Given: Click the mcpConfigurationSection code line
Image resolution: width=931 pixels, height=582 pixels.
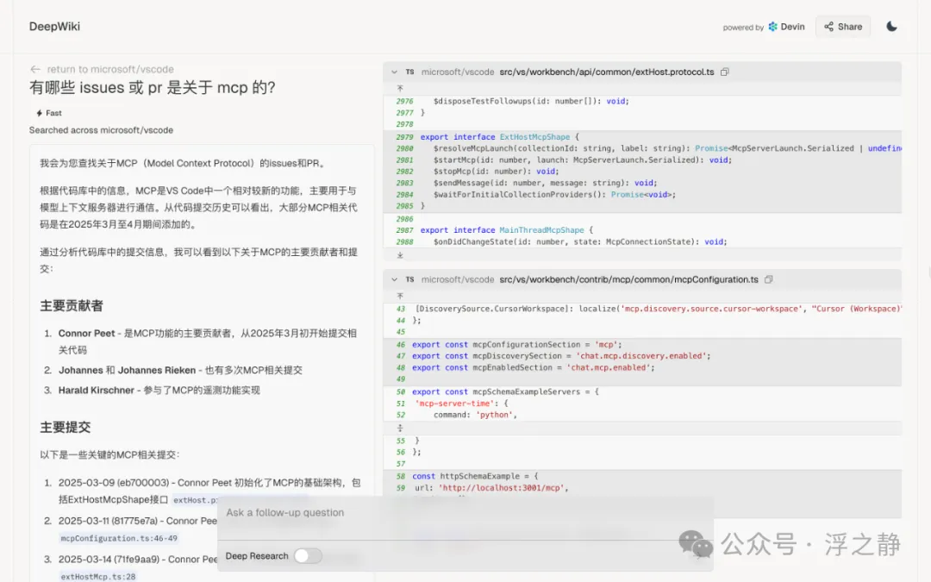Looking at the screenshot, I should tap(516, 344).
